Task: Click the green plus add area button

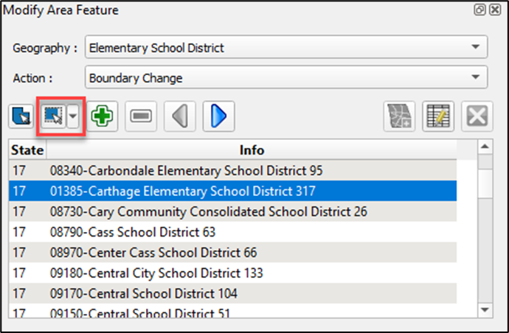Action: click(x=103, y=116)
